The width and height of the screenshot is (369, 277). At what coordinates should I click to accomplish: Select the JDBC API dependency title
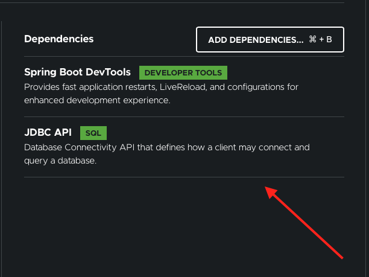[48, 133]
